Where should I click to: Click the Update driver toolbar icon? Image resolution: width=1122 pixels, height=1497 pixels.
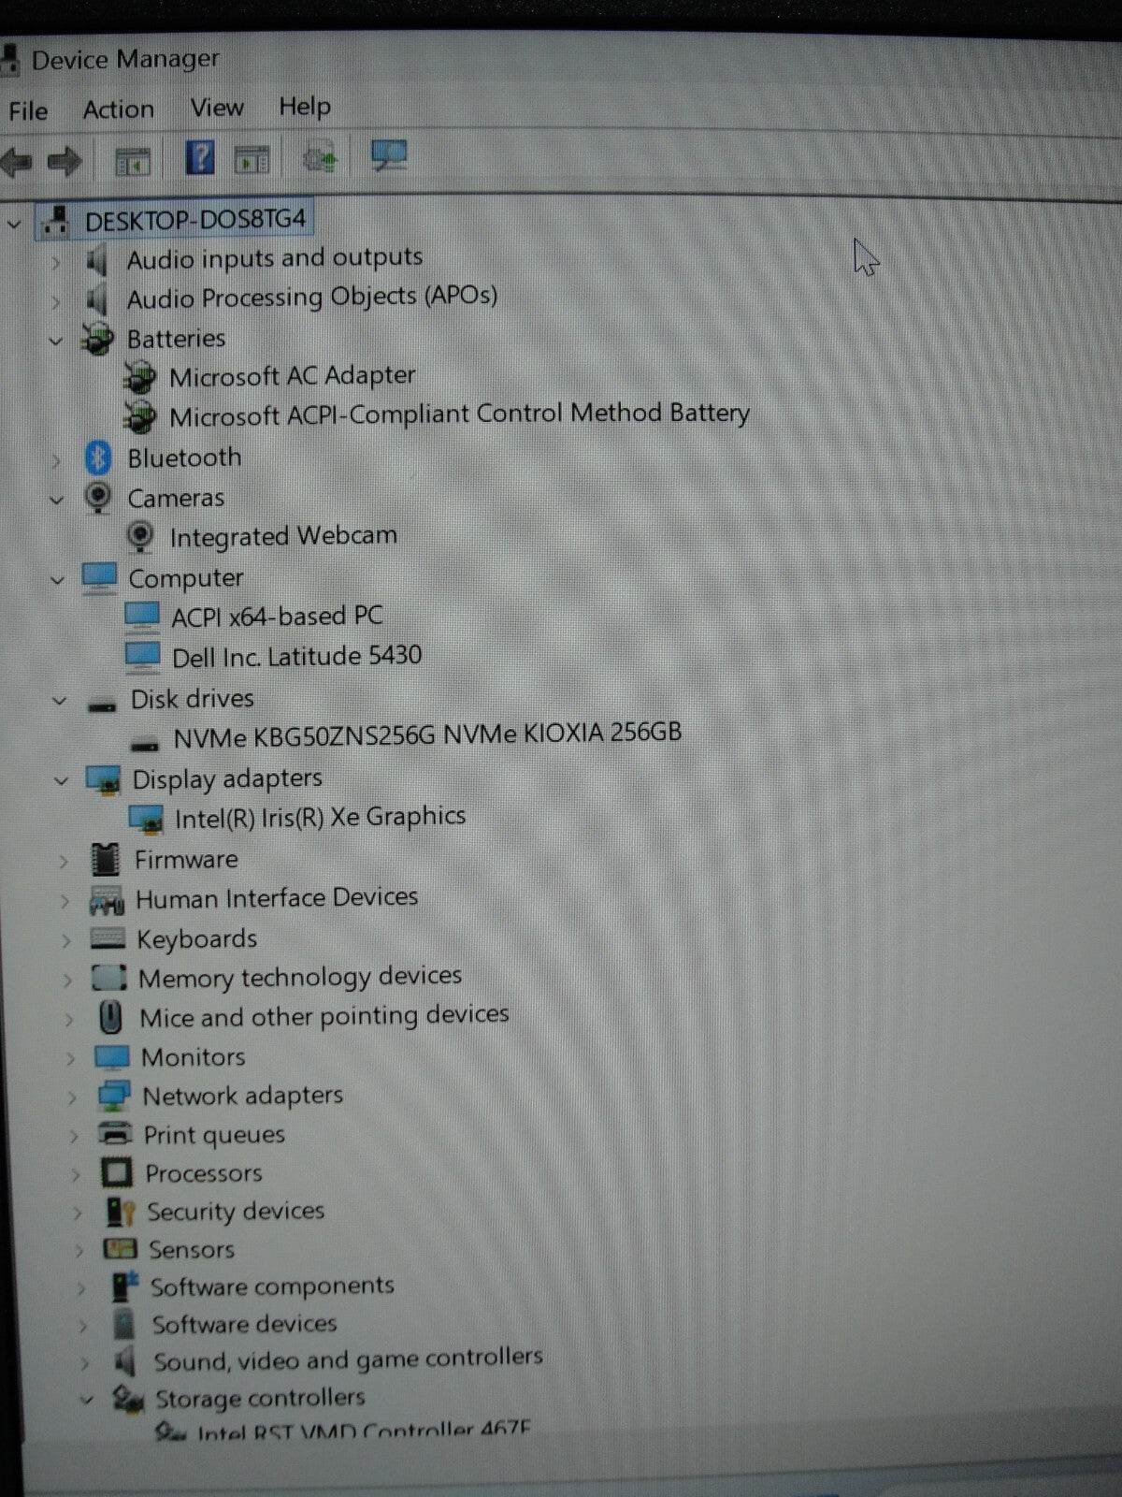tap(320, 158)
